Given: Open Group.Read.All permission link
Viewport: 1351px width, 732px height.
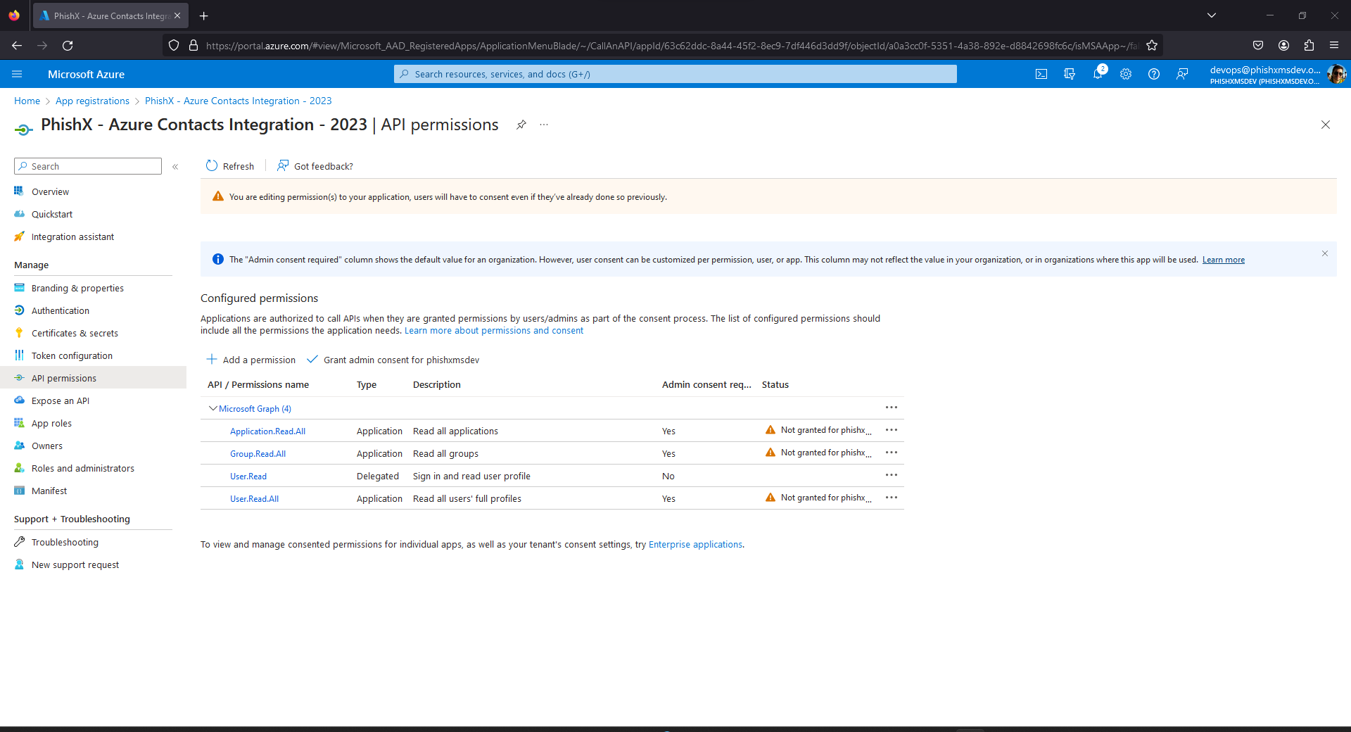Looking at the screenshot, I should 258,454.
